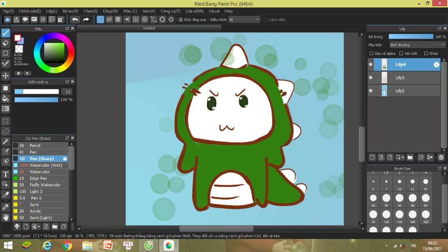Select the Watercolor (Wet) brush
This screenshot has width=448, height=252.
click(45, 165)
